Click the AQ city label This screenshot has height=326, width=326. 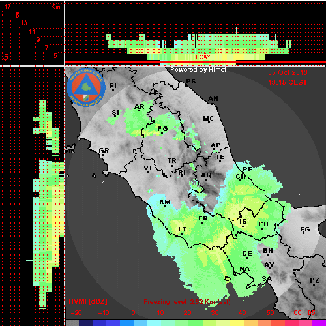point(206,175)
